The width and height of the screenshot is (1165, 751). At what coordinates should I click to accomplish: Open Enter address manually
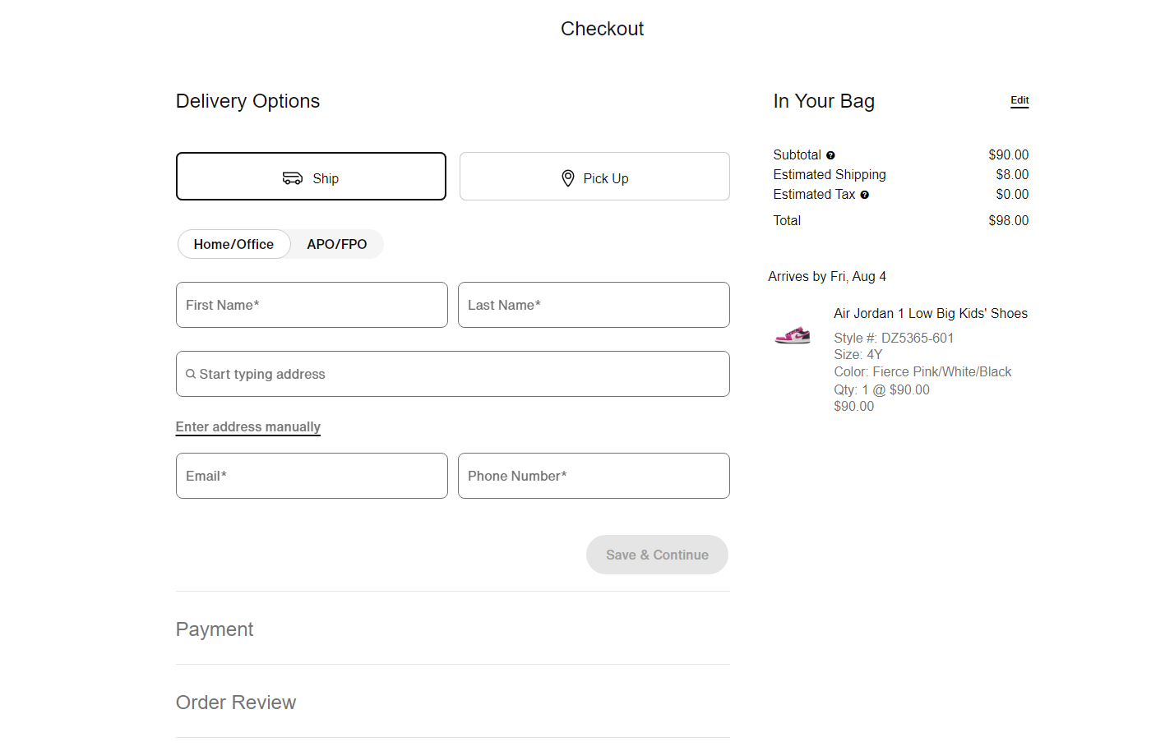point(247,426)
